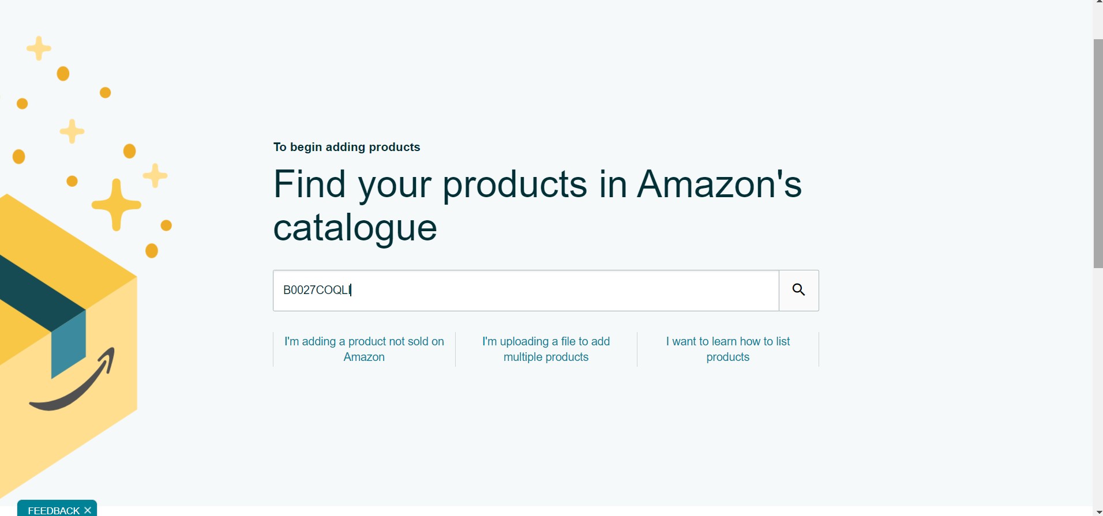Viewport: 1103px width, 516px height.
Task: Click the typed text B0027COQLI
Action: (x=316, y=290)
